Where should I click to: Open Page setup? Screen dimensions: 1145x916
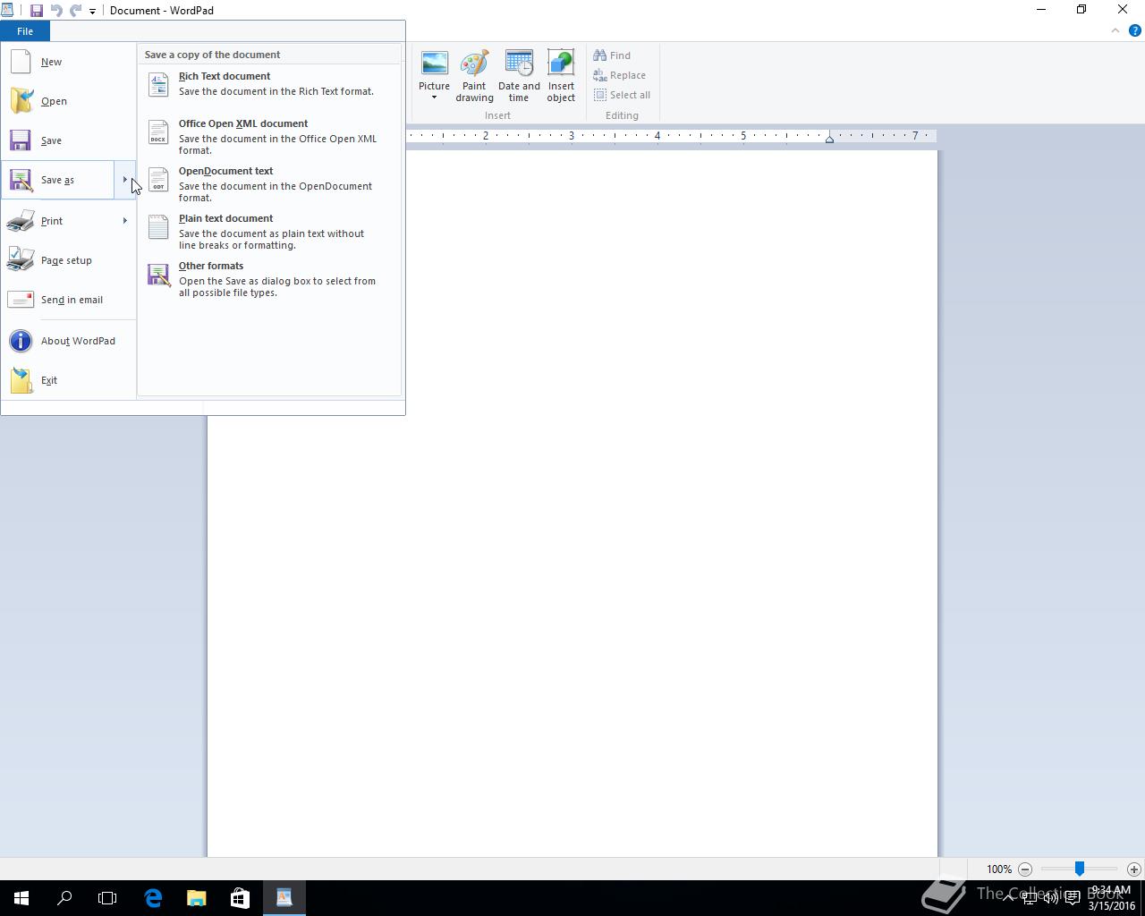(69, 260)
